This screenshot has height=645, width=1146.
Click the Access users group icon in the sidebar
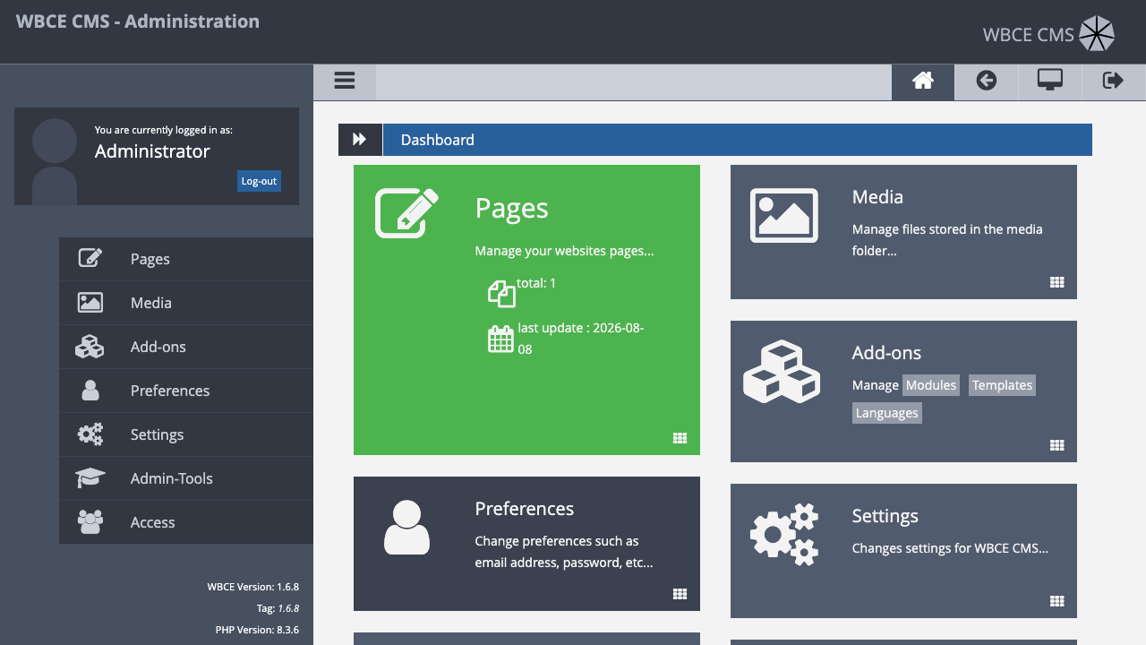click(90, 521)
